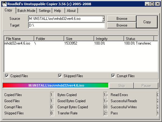The height and width of the screenshot is (122, 162).
Task: Open the About tab
Action: pos(71,11)
